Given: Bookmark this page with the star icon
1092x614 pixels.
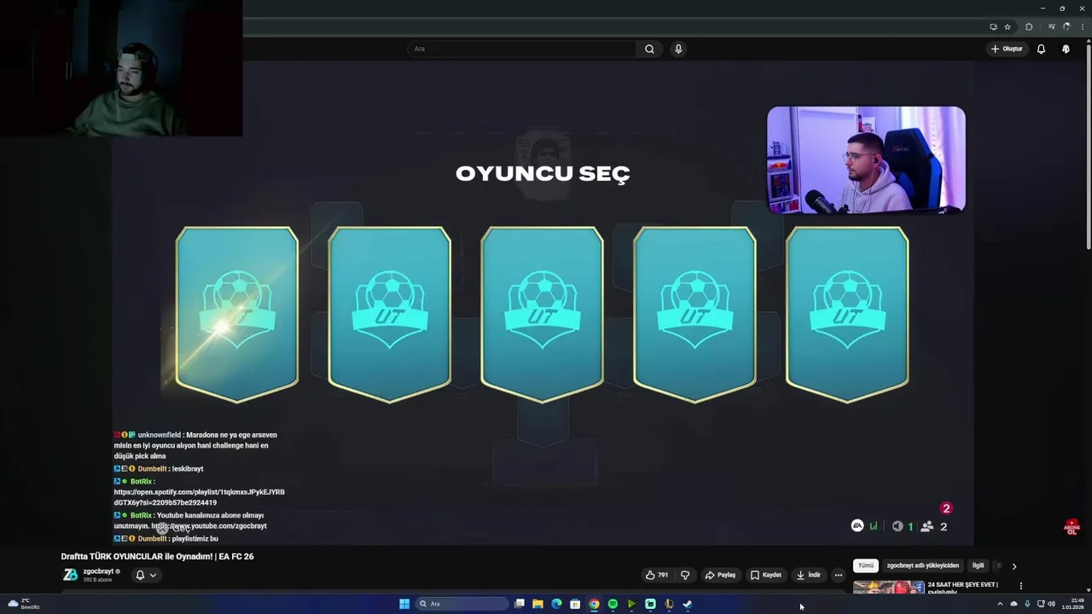Looking at the screenshot, I should pyautogui.click(x=1007, y=26).
